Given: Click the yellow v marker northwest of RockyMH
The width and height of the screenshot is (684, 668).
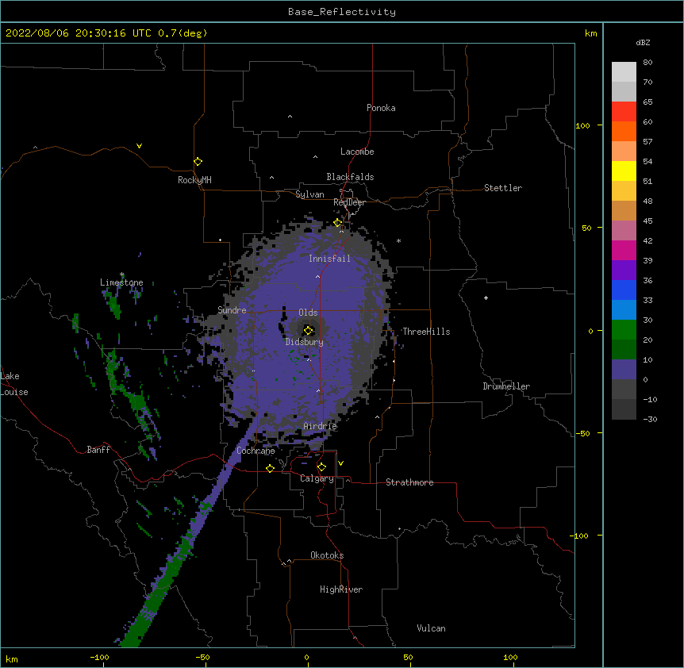Looking at the screenshot, I should click(x=139, y=146).
